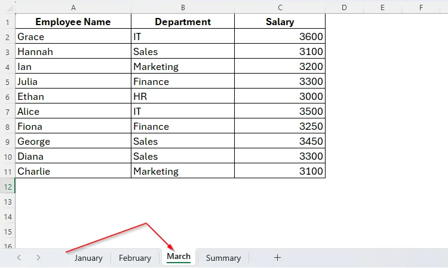Select Ian's salary value 3200
This screenshot has width=448, height=268.
280,66
